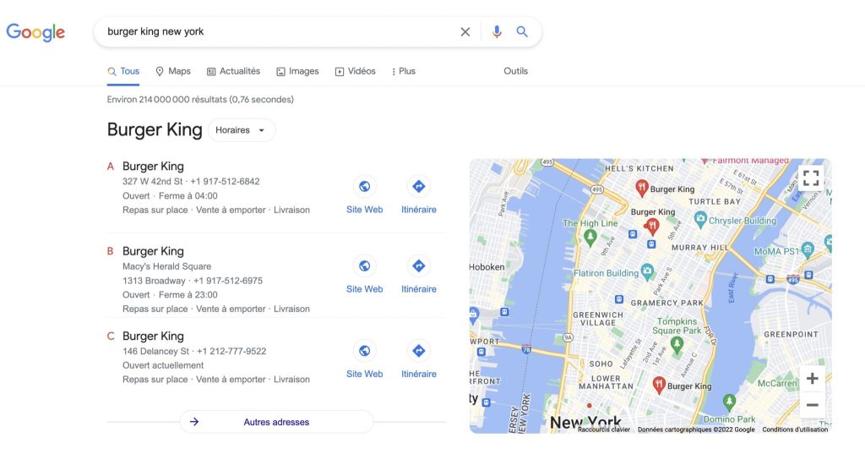Open Itinéraire link for listing C
The image size is (865, 449).
pyautogui.click(x=419, y=374)
